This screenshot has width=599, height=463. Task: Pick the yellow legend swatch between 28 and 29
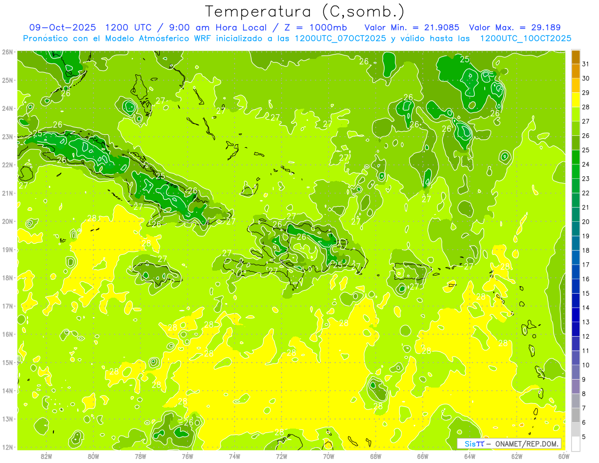576,100
